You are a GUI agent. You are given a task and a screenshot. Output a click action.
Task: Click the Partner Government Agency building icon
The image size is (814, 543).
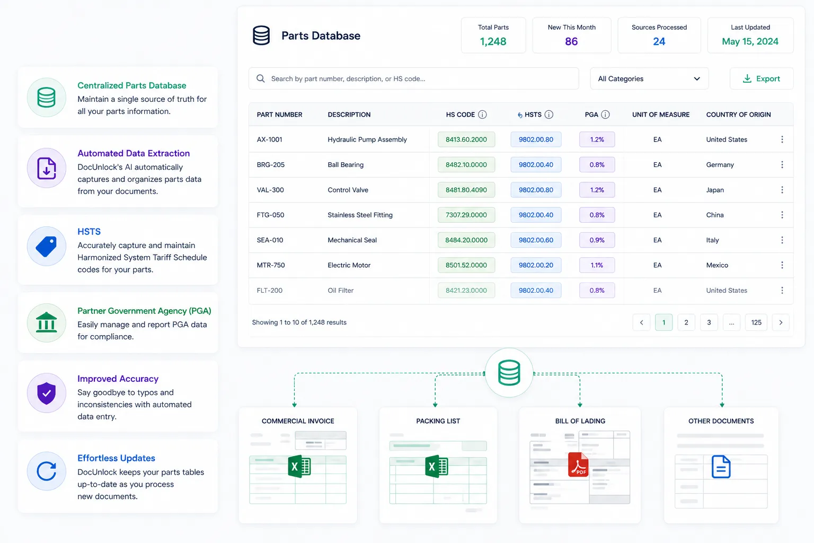tap(47, 322)
